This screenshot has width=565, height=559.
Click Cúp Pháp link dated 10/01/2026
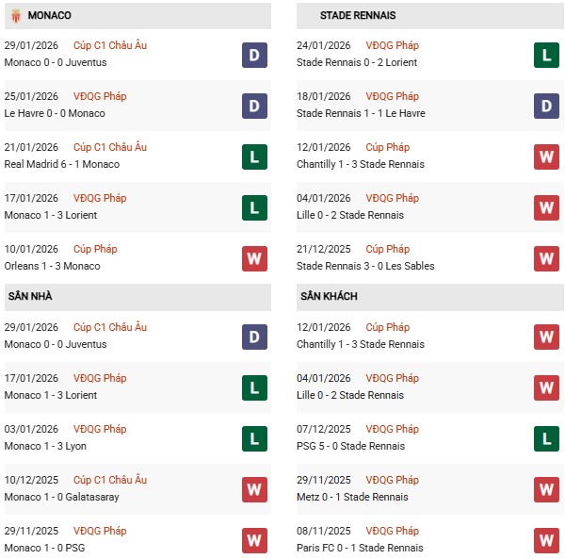click(105, 249)
